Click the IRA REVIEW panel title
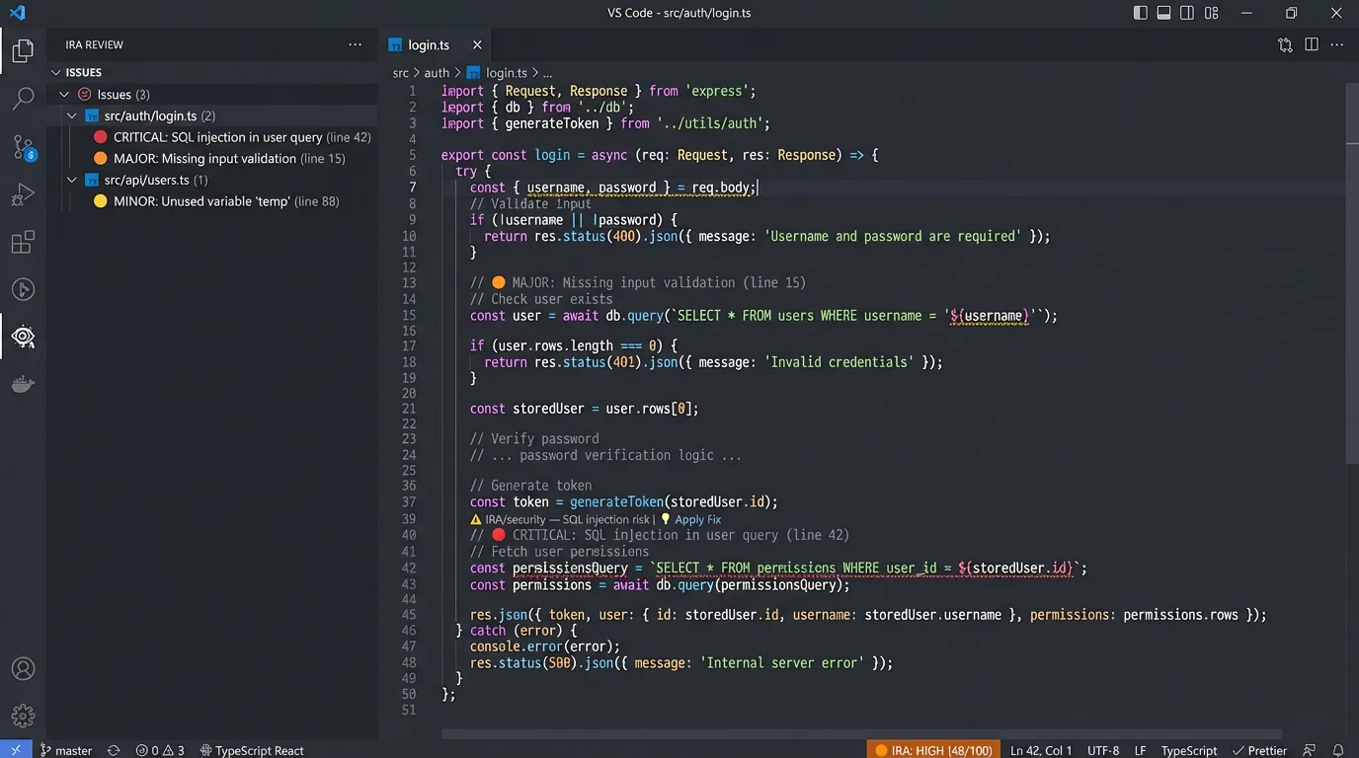 pyautogui.click(x=94, y=44)
